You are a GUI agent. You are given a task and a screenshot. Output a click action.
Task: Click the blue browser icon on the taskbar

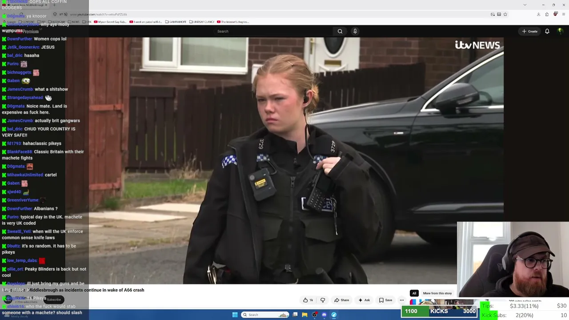point(334,315)
